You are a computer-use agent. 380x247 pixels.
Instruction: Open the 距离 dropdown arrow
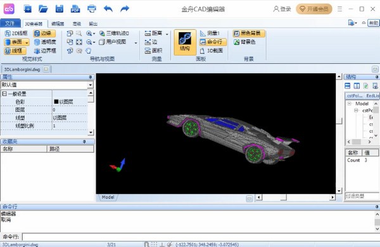(167, 34)
